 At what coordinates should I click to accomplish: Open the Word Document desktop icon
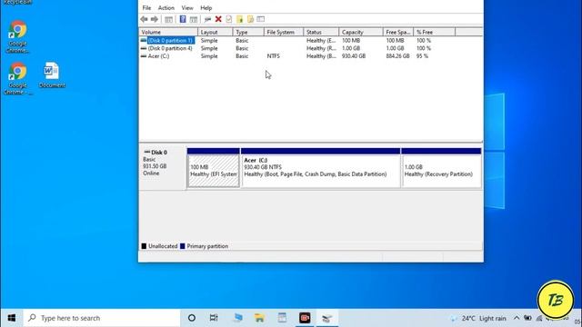[x=52, y=75]
